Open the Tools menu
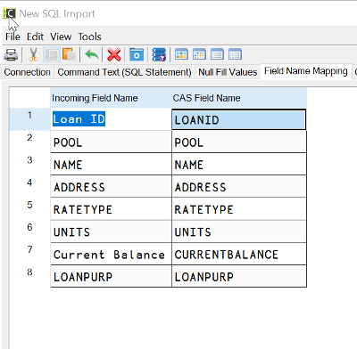Image resolution: width=357 pixels, height=349 pixels. (x=89, y=37)
